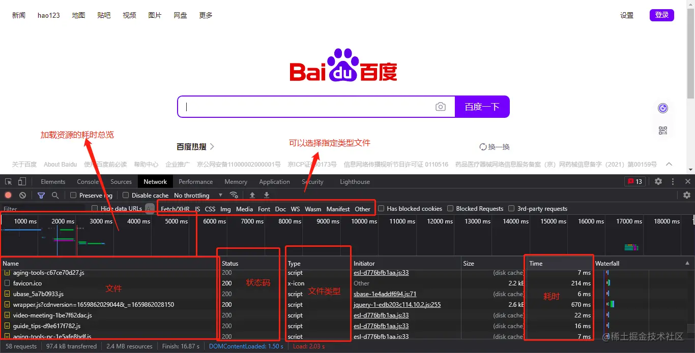Switch to Console tab

(88, 181)
